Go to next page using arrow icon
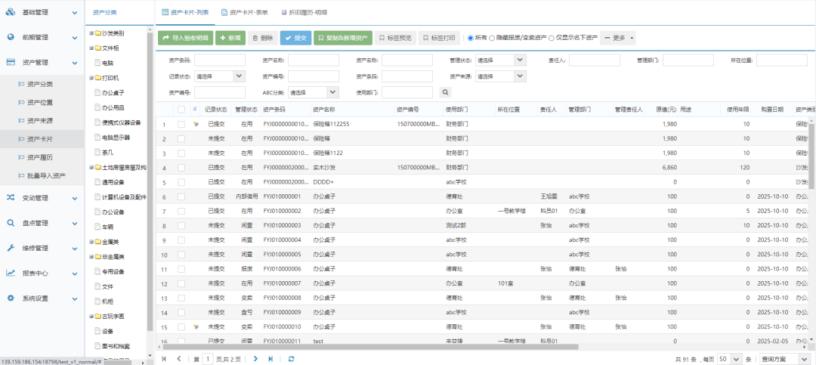The image size is (816, 365). point(256,359)
